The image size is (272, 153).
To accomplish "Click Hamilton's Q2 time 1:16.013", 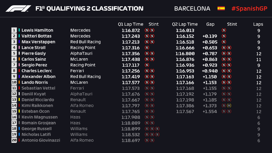I will (185, 30).
